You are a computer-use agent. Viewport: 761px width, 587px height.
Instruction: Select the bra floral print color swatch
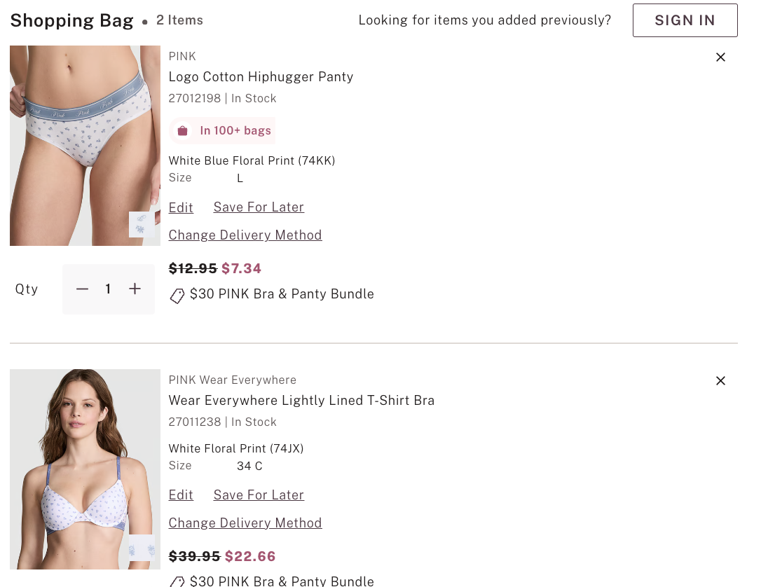pos(142,548)
